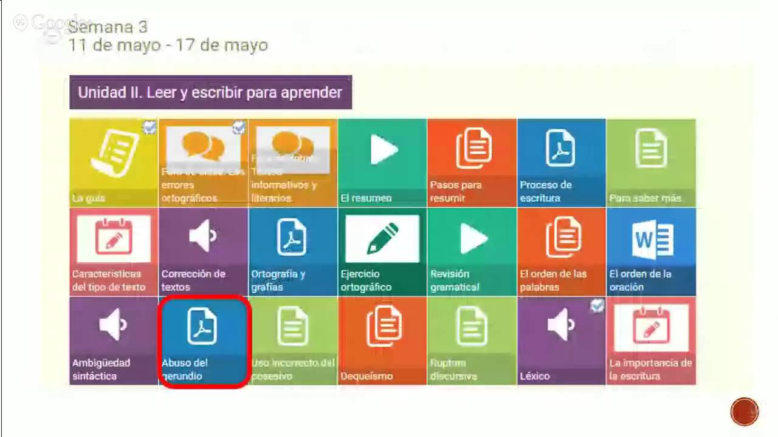Viewport: 778px width, 437px height.
Task: Open the Foro de dudas errores ortográficos forum
Action: point(203,163)
